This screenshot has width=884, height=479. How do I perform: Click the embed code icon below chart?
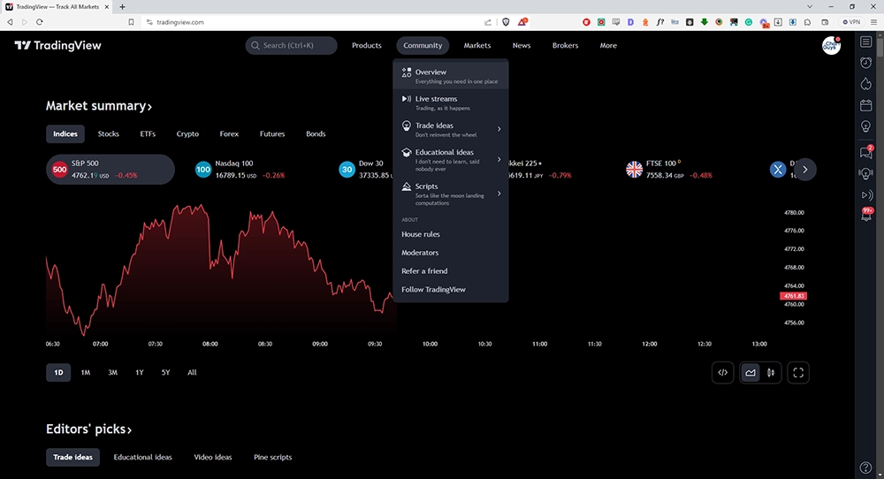[x=723, y=372]
